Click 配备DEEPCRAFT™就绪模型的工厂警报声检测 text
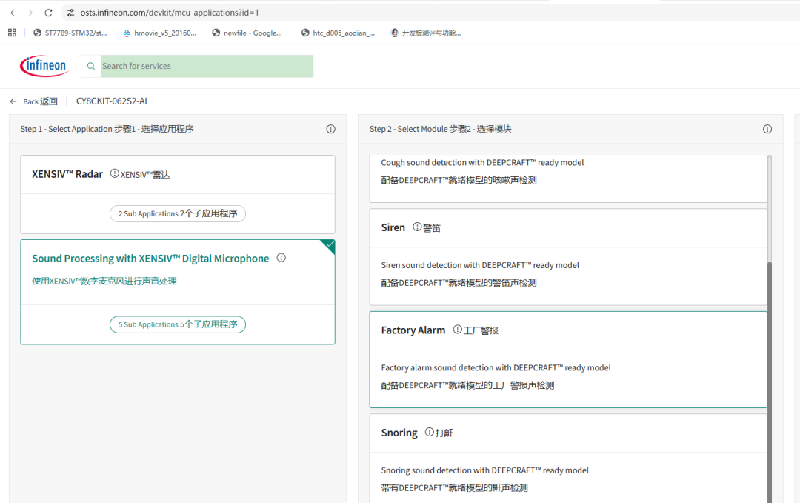 pos(467,385)
